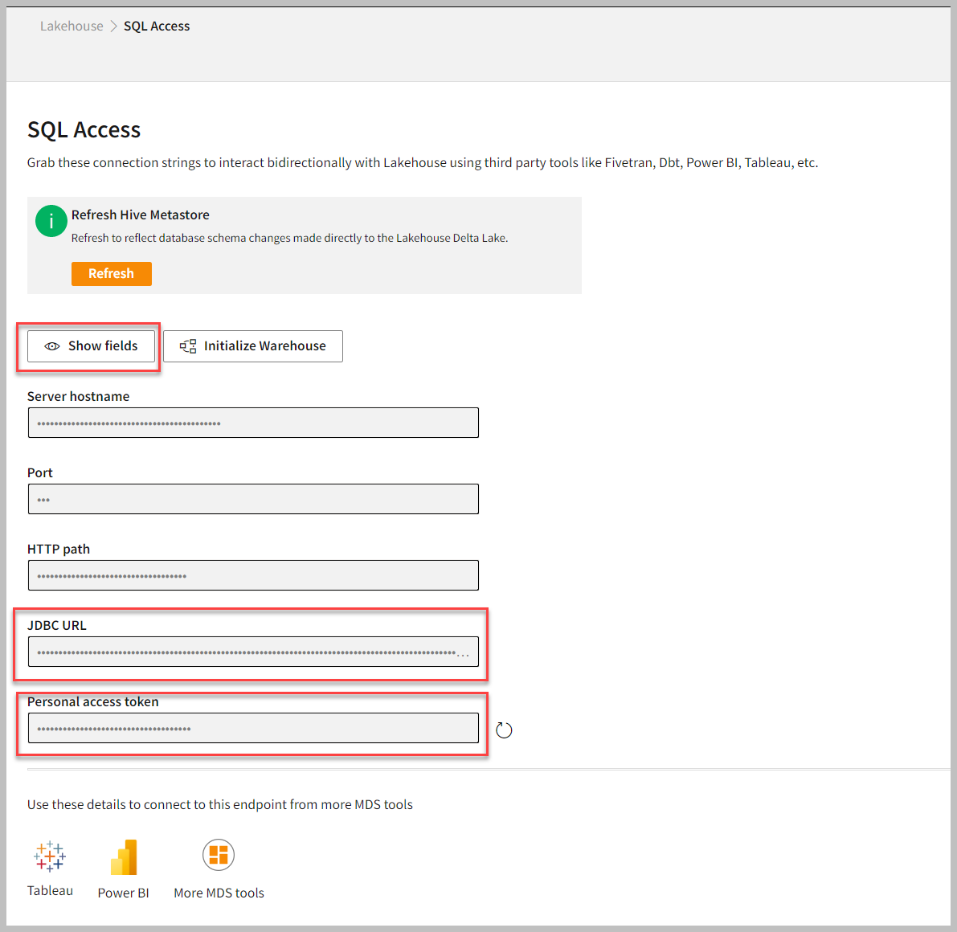This screenshot has width=957, height=932.
Task: Expand the truncated JDBC URL ellipsis
Action: (x=464, y=655)
